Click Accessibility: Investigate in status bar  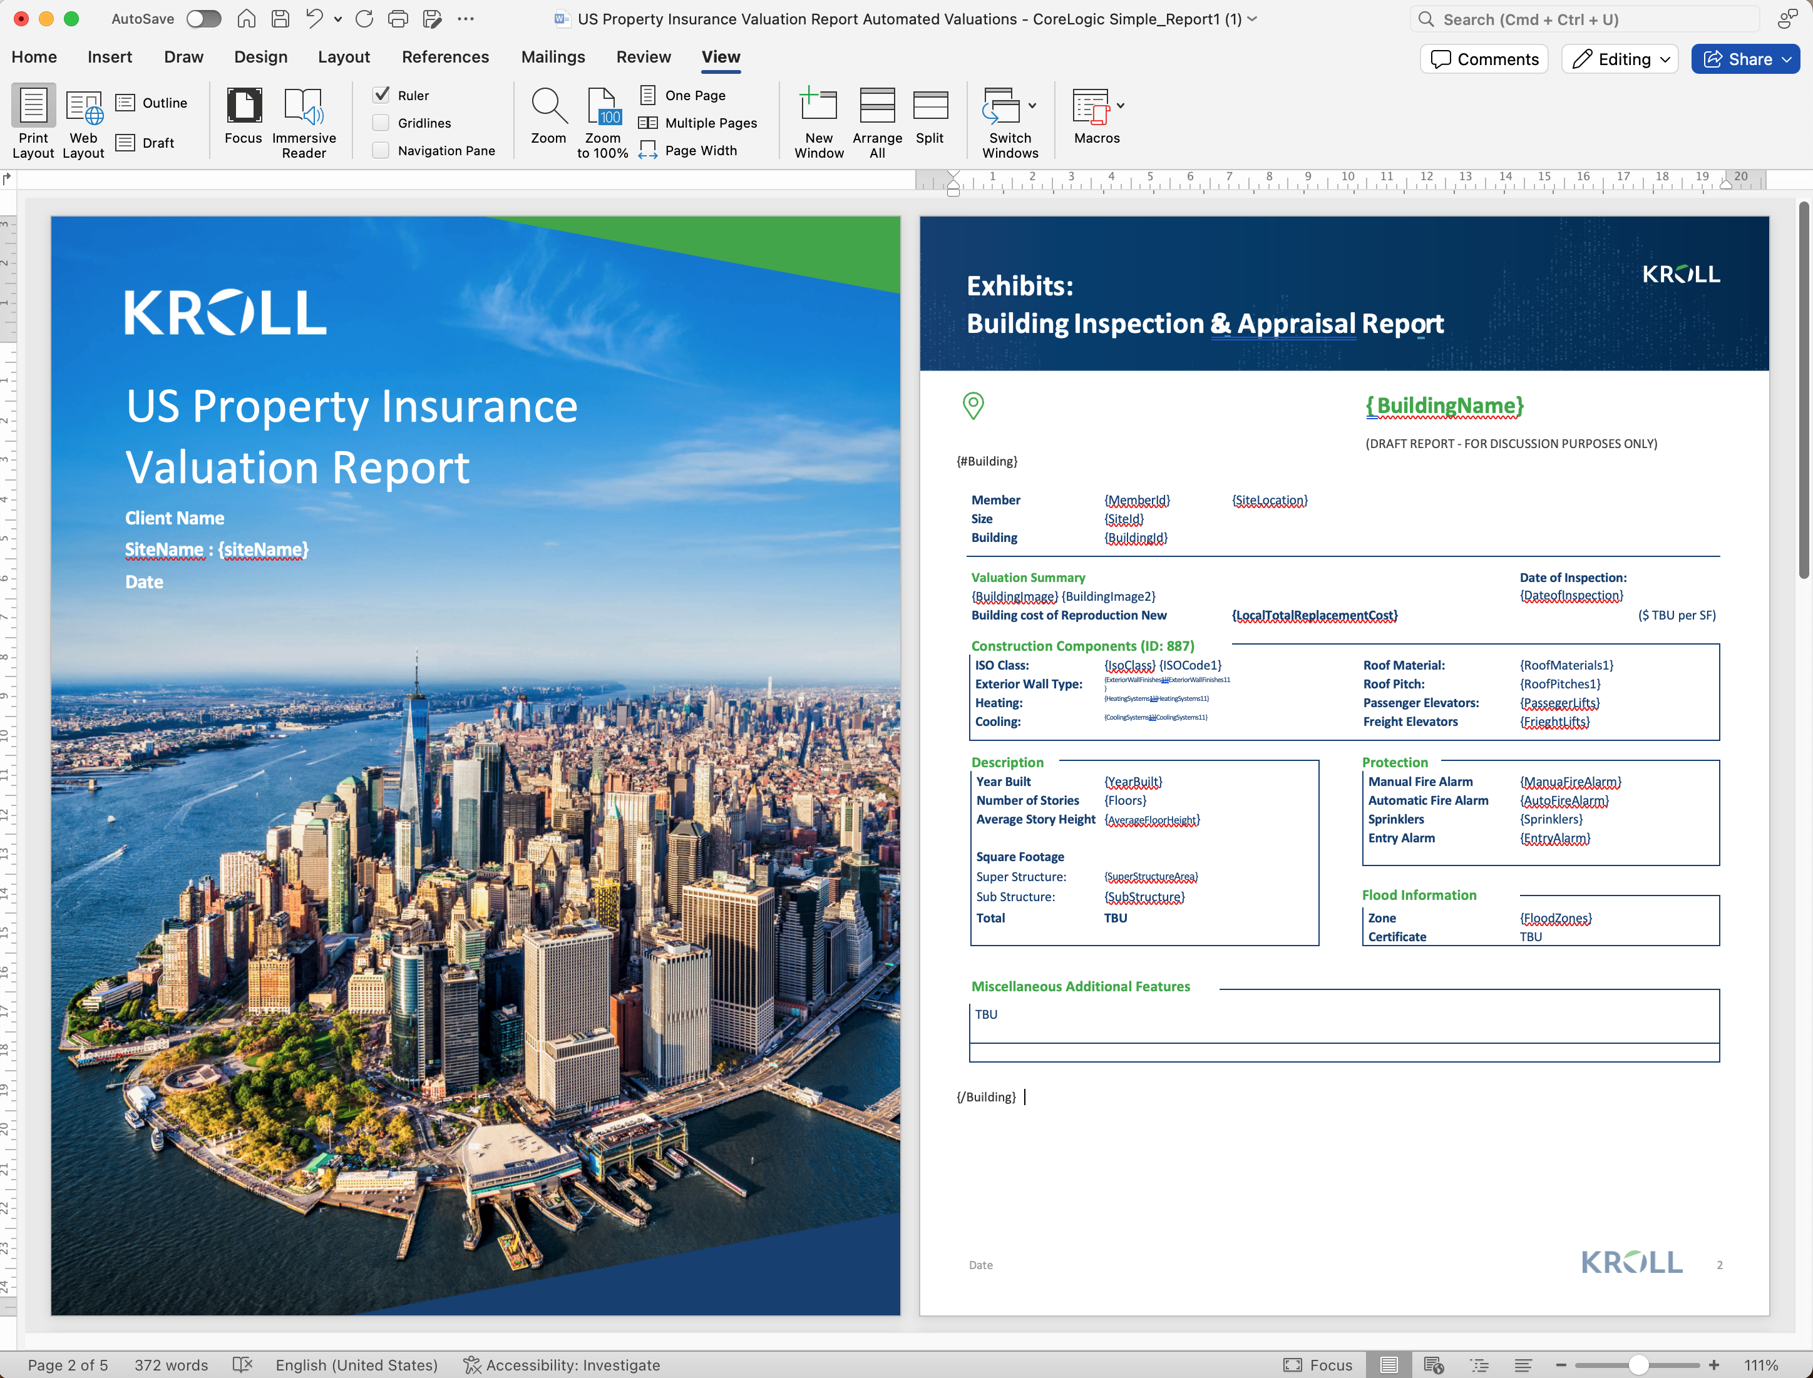click(562, 1365)
